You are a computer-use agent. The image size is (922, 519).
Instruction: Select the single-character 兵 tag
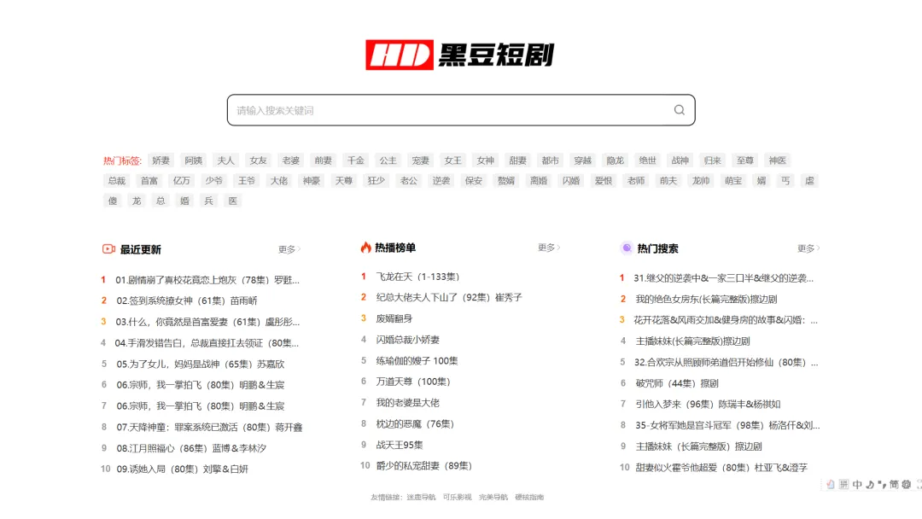tap(208, 201)
